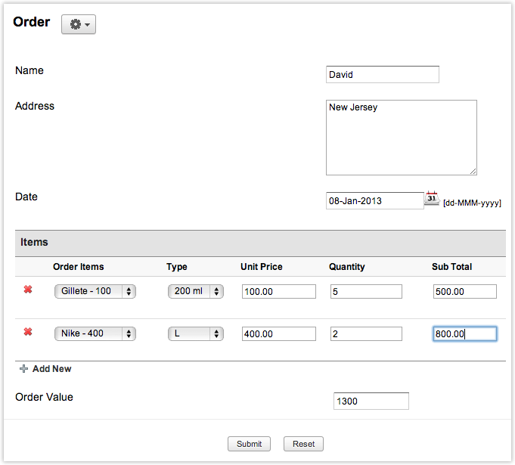The height and width of the screenshot is (465, 515).
Task: Click into the Address text area
Action: [x=401, y=138]
